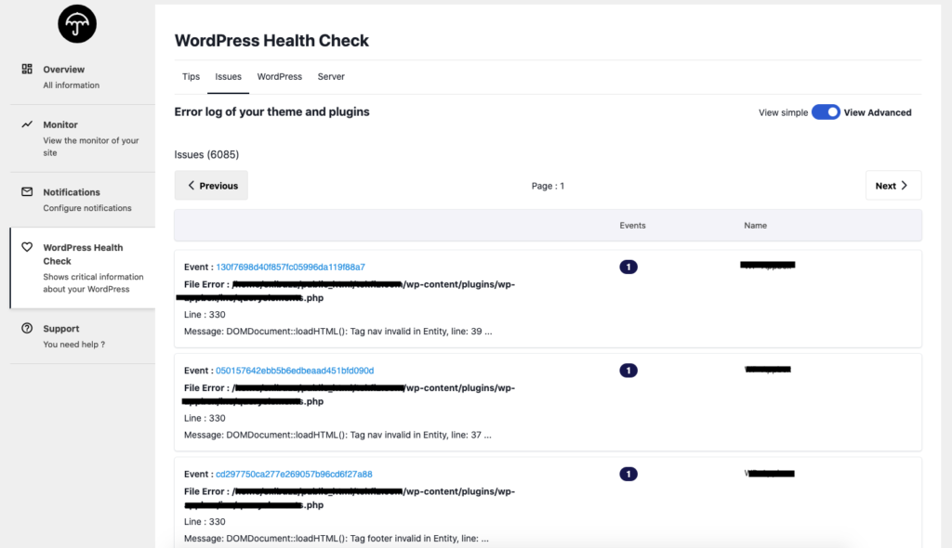
Task: Switch to the WordPress tab
Action: 279,76
